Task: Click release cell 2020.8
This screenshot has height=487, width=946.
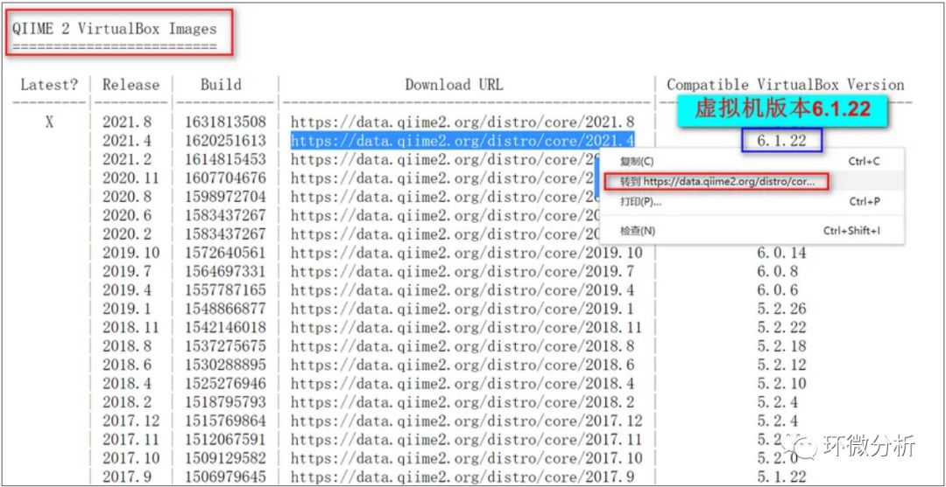Action: coord(127,197)
